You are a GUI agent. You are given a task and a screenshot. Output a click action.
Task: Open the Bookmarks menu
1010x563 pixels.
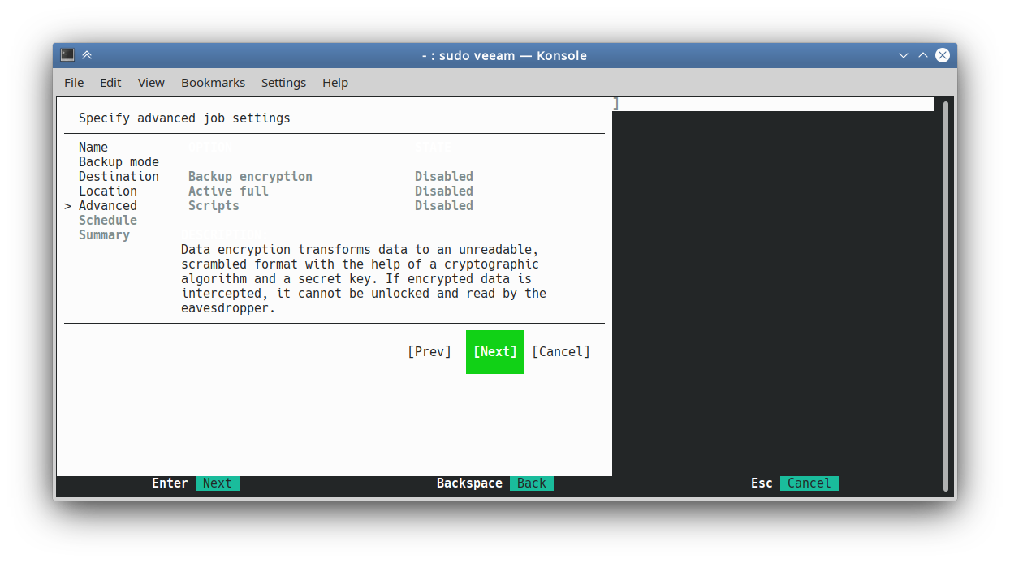(213, 83)
